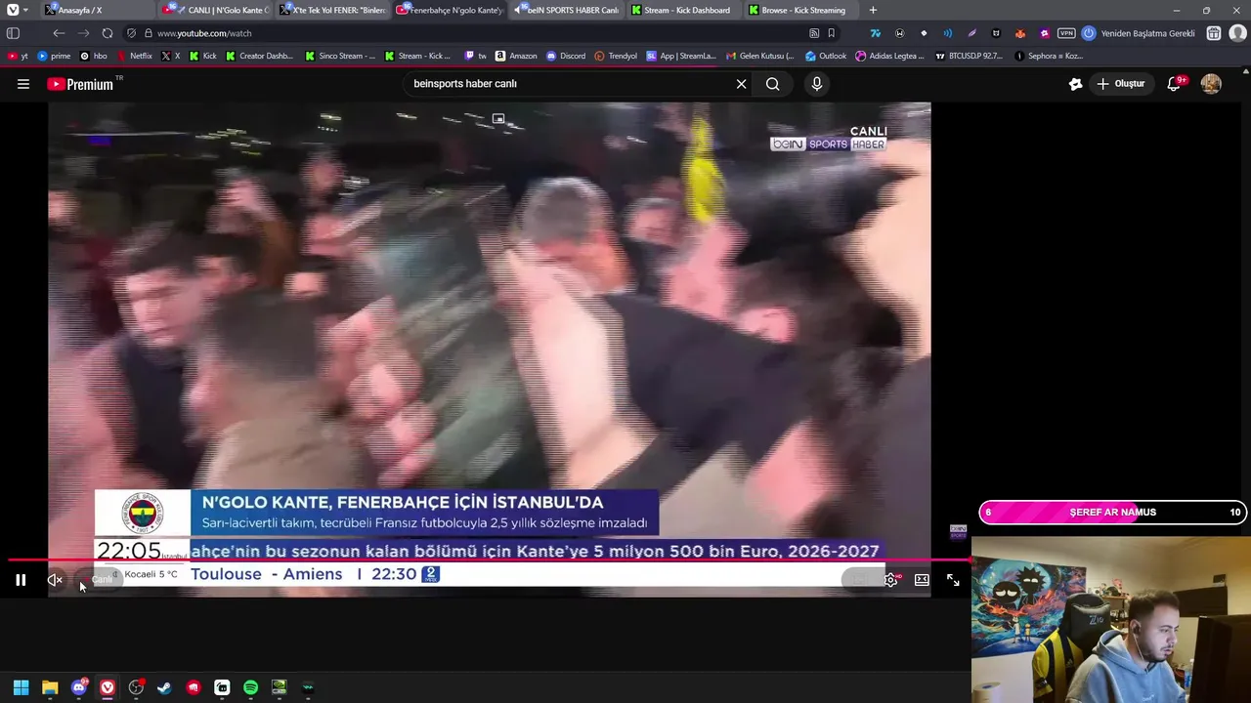Open Spotify from the taskbar
Screen dimensions: 1251x703
click(x=250, y=687)
